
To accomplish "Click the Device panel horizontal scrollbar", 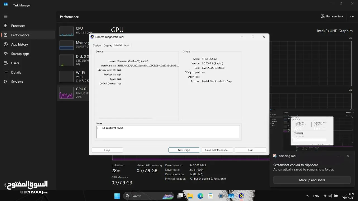I will point(125,118).
